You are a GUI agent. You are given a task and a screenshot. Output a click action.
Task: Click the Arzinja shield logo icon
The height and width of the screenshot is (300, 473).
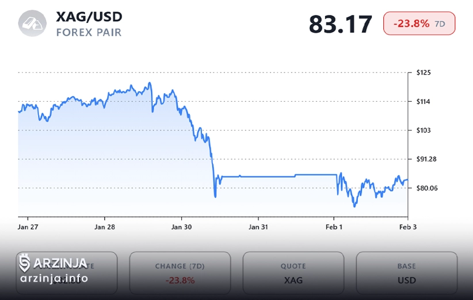click(x=25, y=263)
